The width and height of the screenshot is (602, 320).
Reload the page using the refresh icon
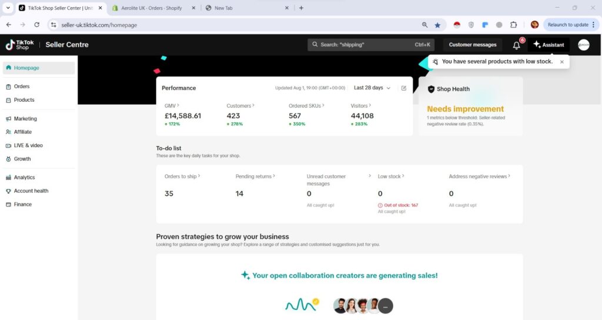[x=37, y=25]
